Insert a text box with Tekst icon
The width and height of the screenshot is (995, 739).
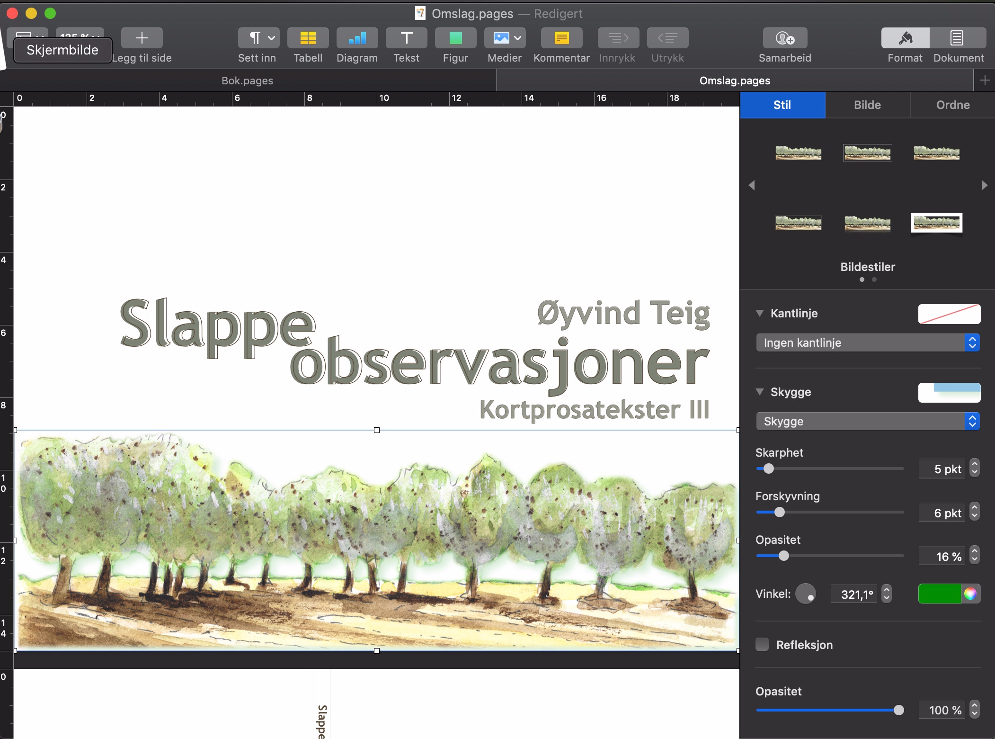406,38
